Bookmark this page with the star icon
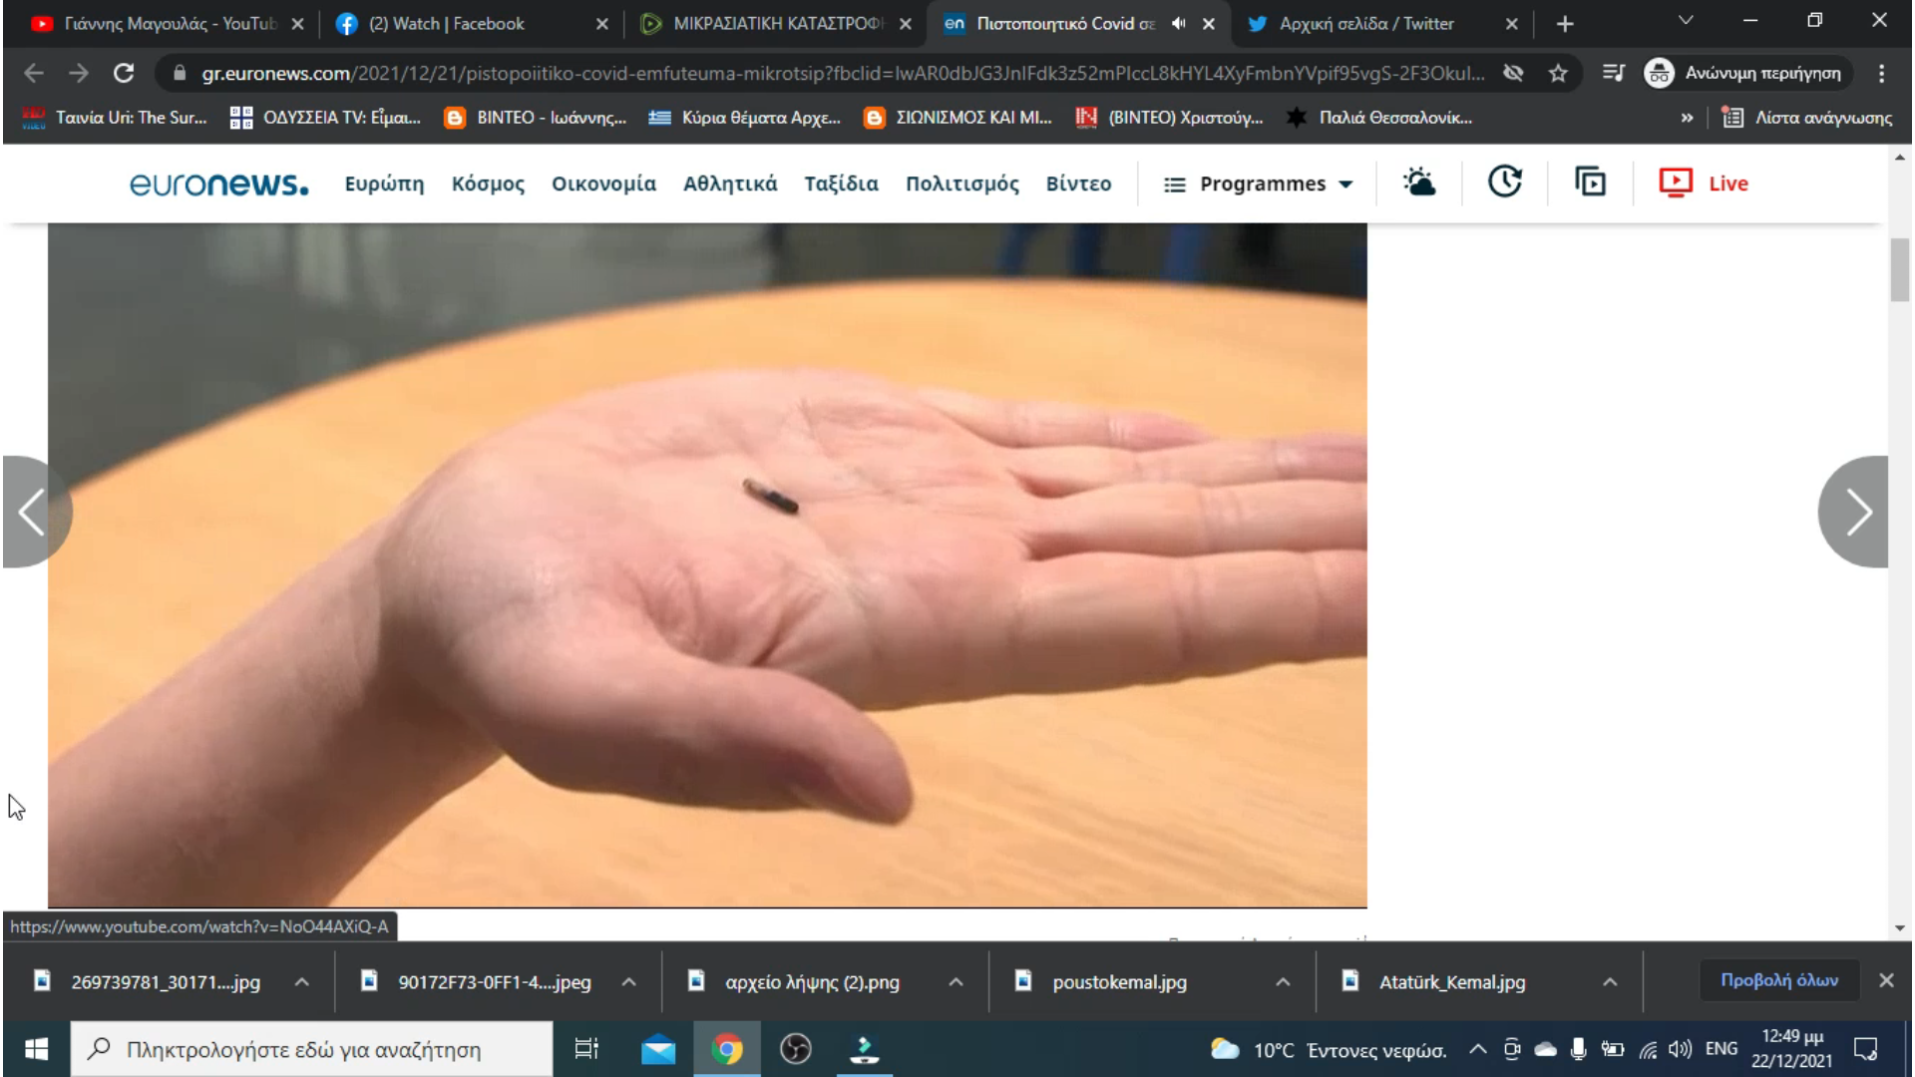This screenshot has width=1915, height=1077. pos(1558,73)
